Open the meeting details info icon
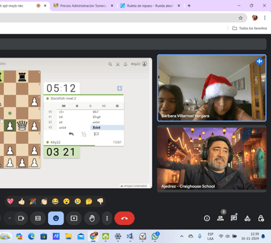Viewport: 271px width, 243px height. click(x=207, y=218)
